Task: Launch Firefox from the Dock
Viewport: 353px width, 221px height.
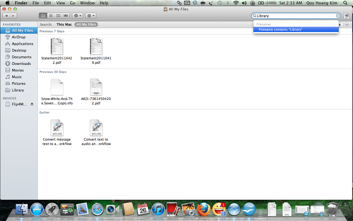Action: [x=204, y=210]
